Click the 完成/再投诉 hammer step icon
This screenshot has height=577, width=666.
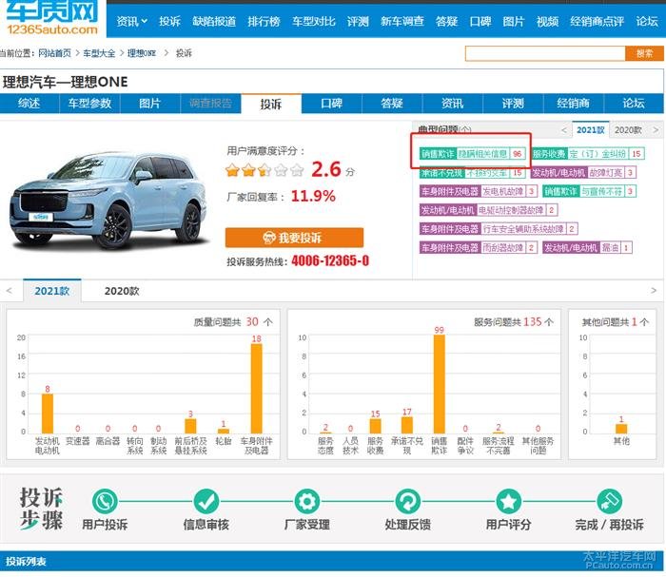(x=609, y=502)
